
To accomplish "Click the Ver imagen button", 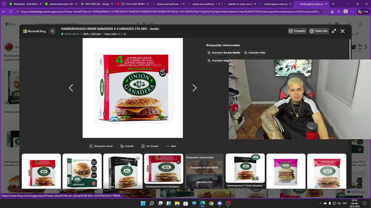I will pos(150,146).
